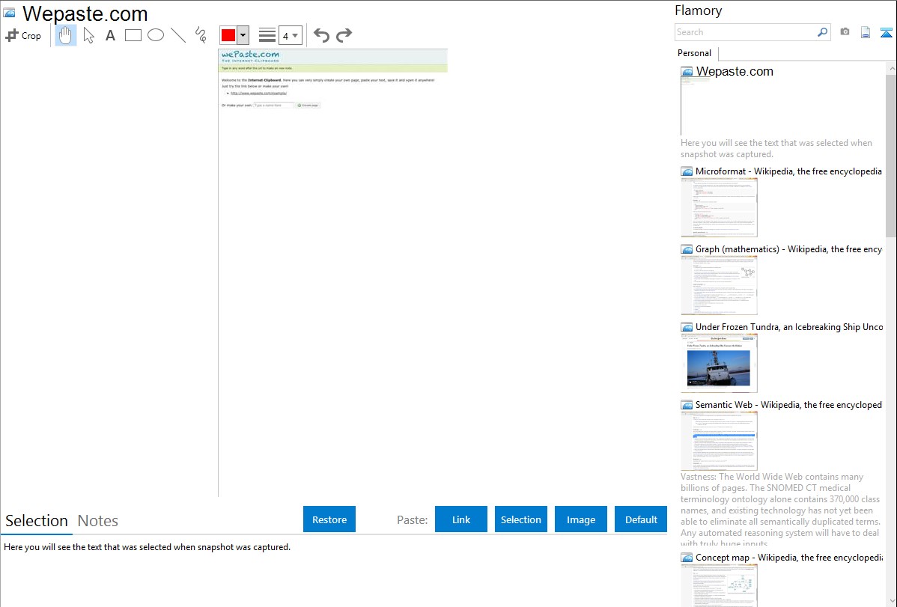Image resolution: width=897 pixels, height=607 pixels.
Task: Pick the straight line tool
Action: click(x=178, y=35)
